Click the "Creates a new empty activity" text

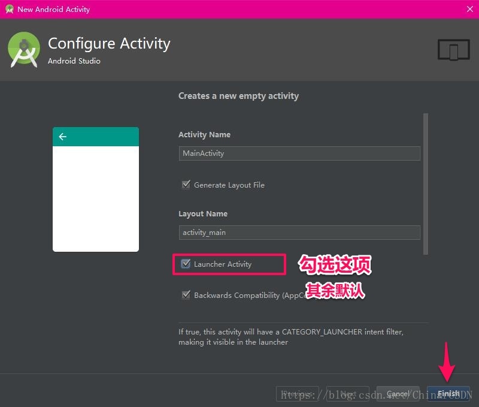pyautogui.click(x=238, y=96)
